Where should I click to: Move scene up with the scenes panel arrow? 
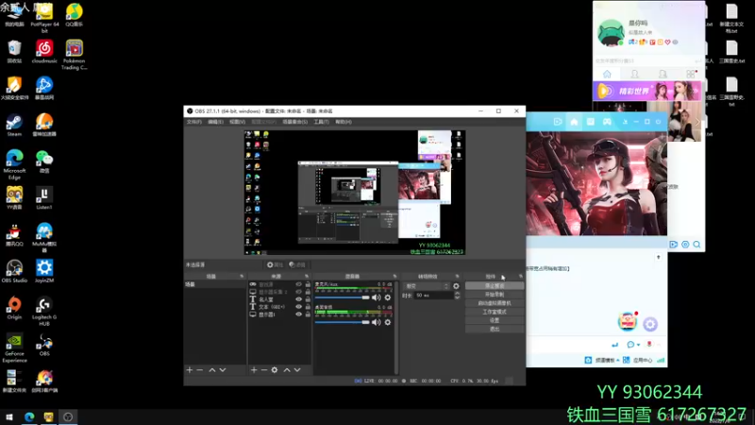pyautogui.click(x=211, y=370)
